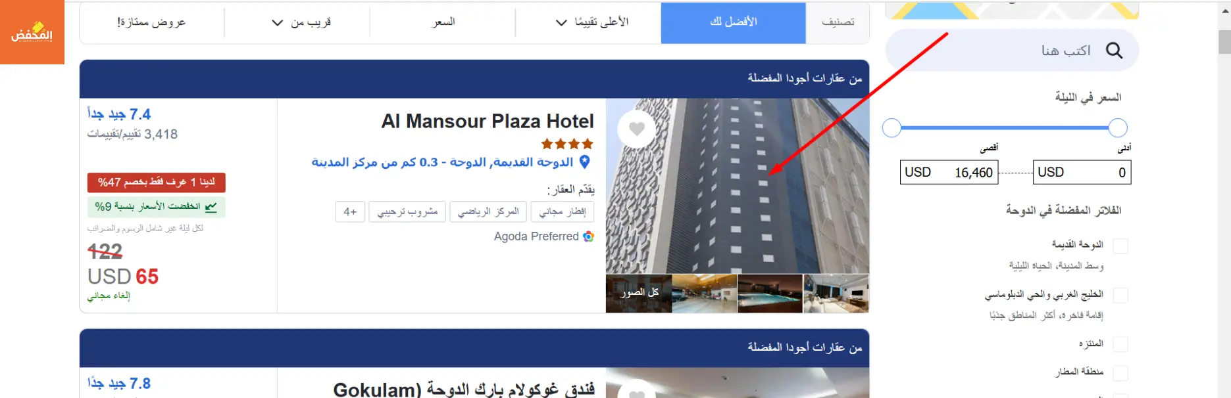
Task: Select the السعر sort tab
Action: point(443,22)
